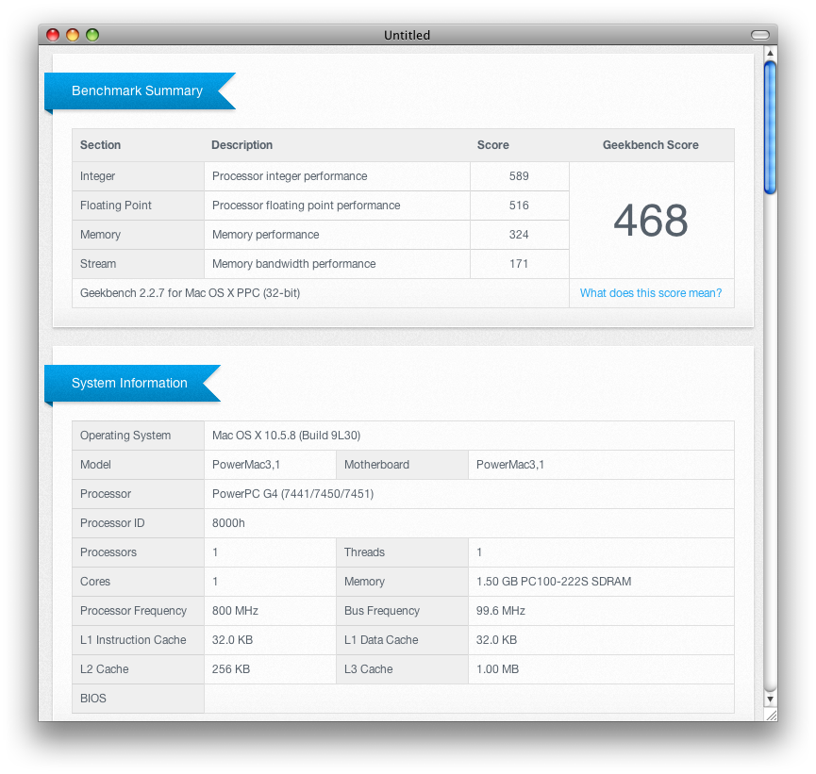816x774 pixels.
Task: Click the L3 Cache value 1.00 MB
Action: 497,669
